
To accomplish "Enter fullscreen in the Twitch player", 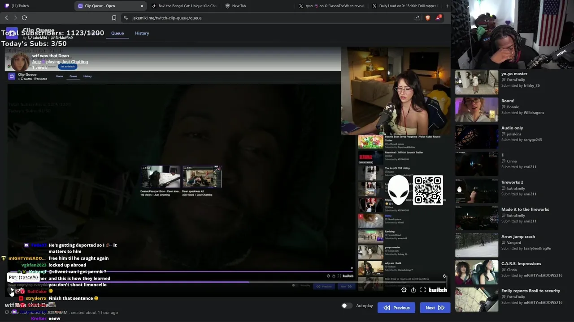I will (423, 290).
